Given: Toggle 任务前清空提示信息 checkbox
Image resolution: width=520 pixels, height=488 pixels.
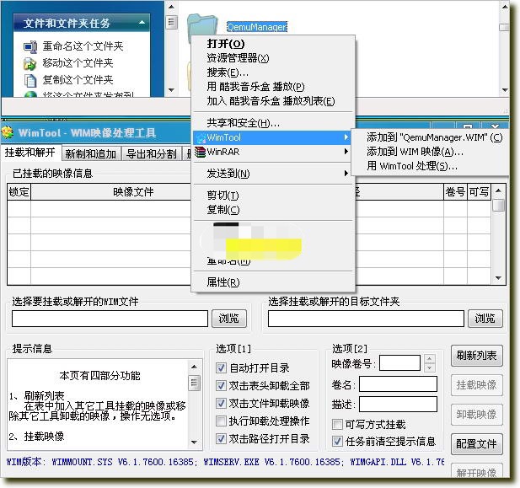Looking at the screenshot, I should tap(337, 442).
